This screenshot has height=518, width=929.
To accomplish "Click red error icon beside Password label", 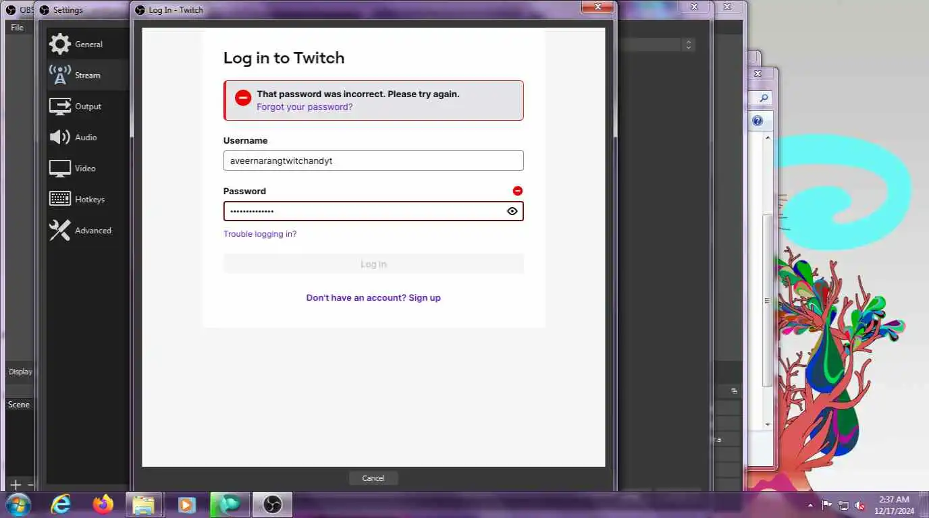I will (x=517, y=191).
